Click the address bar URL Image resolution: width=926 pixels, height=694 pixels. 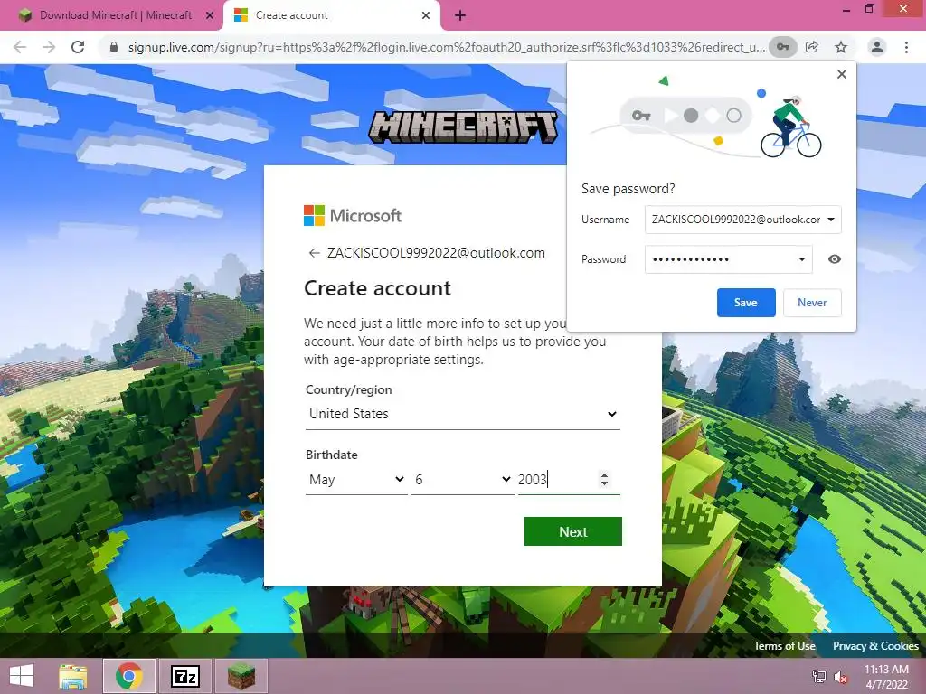[x=446, y=47]
